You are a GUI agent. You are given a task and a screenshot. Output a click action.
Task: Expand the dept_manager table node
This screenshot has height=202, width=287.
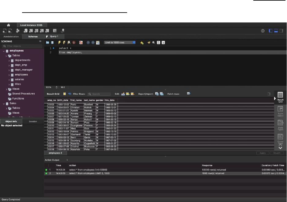[x=9, y=70]
